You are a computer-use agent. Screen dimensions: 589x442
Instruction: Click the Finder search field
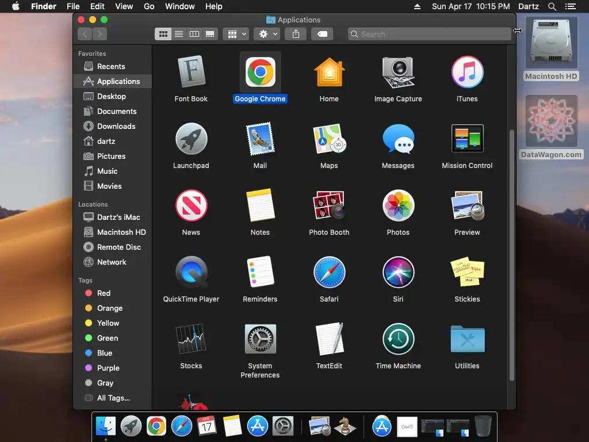(429, 34)
